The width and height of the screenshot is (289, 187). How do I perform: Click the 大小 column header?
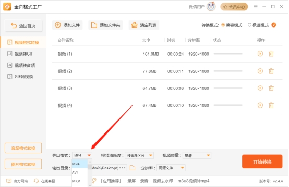(x=146, y=40)
